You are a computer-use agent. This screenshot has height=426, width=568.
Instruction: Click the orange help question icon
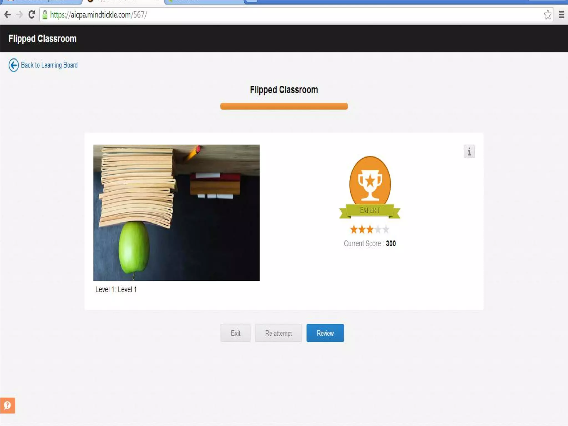7,405
